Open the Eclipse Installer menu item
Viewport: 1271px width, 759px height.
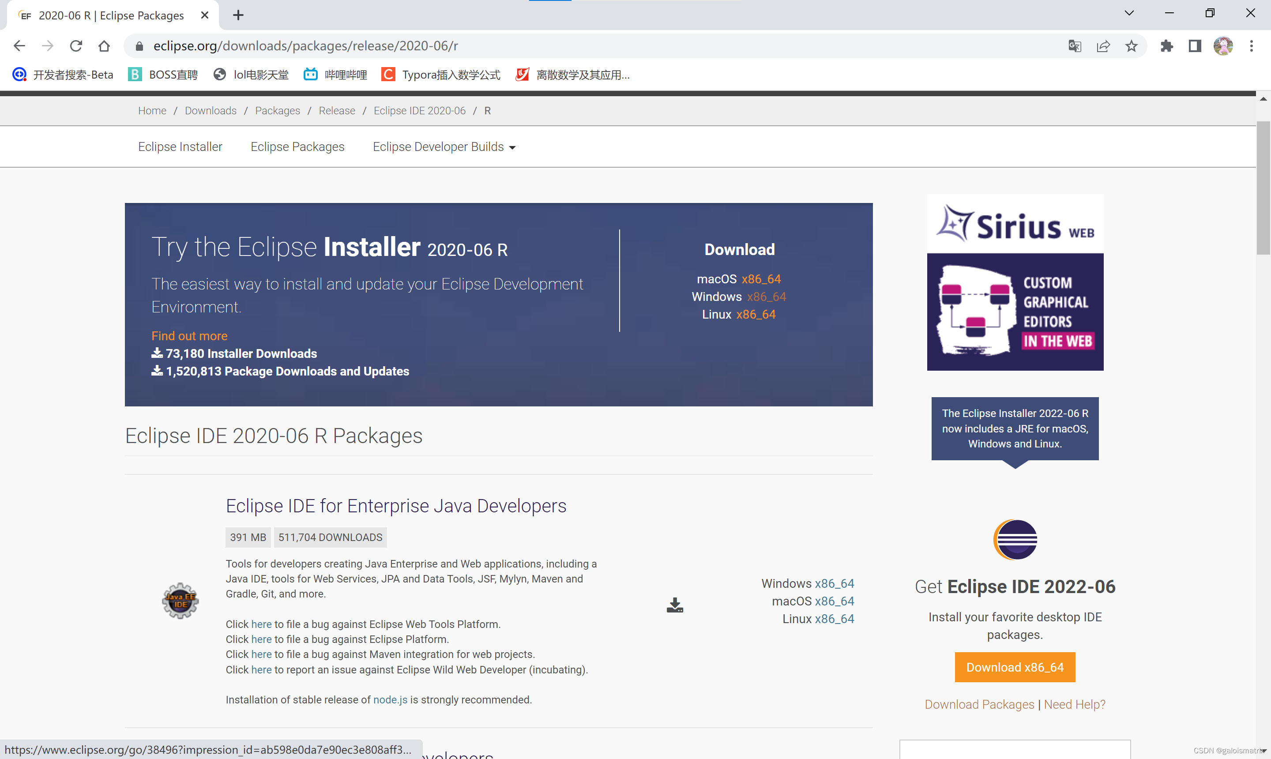pyautogui.click(x=180, y=147)
